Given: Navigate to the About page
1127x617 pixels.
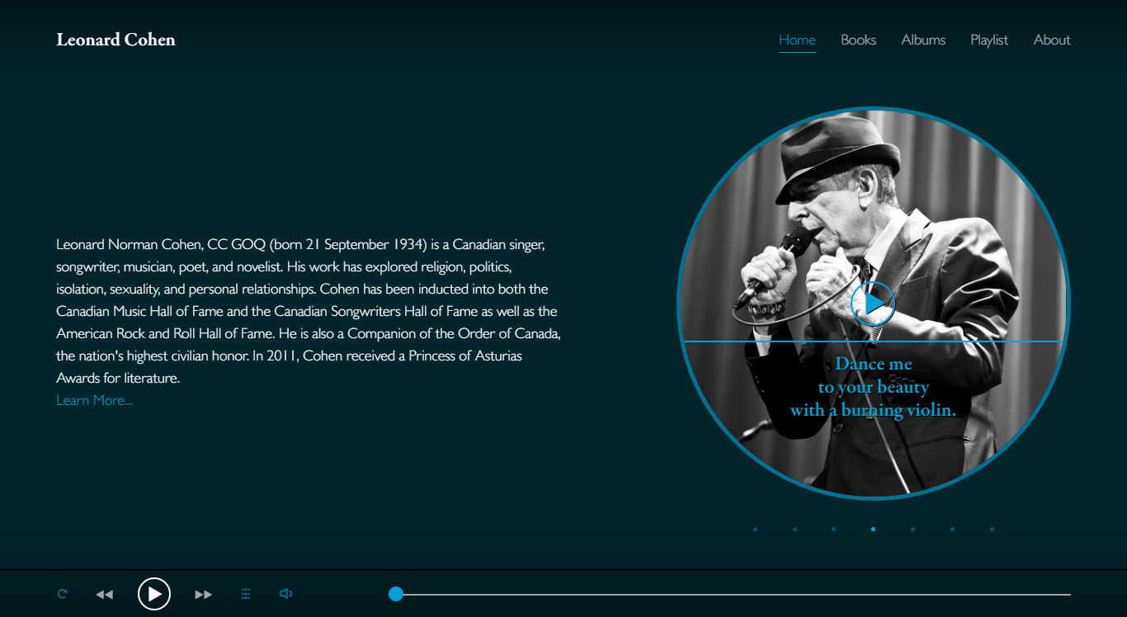Looking at the screenshot, I should (1052, 40).
